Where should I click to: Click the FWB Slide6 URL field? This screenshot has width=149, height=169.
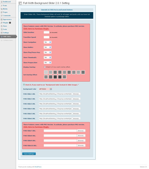click(x=55, y=119)
